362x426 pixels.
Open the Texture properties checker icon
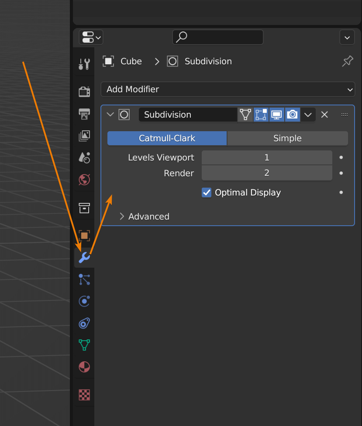coord(84,395)
